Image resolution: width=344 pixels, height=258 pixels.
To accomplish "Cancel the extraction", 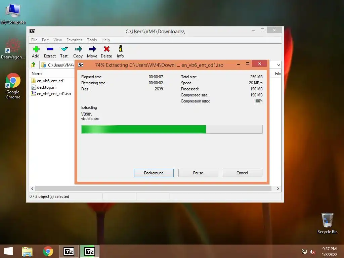I will [x=243, y=173].
